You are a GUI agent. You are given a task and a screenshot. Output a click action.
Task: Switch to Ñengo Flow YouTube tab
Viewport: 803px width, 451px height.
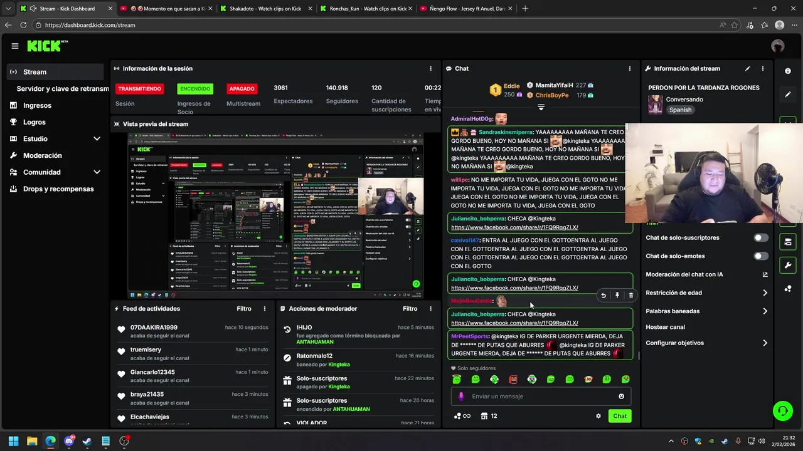(465, 9)
